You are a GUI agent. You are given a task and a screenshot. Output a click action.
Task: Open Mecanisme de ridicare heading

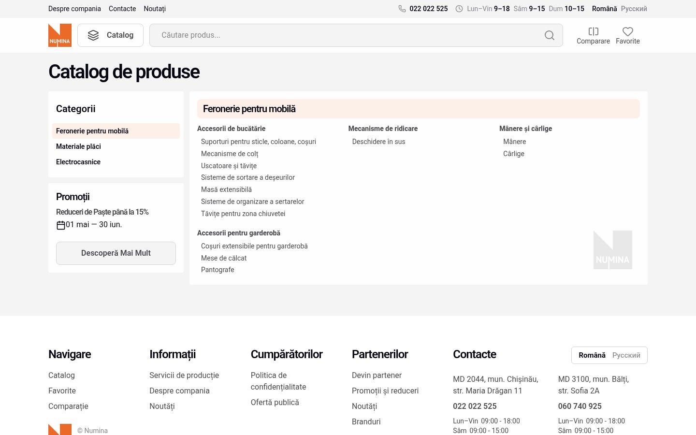383,129
